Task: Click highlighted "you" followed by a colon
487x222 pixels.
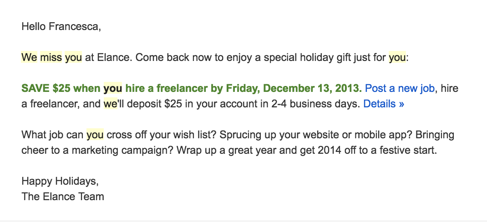Action: [x=397, y=57]
